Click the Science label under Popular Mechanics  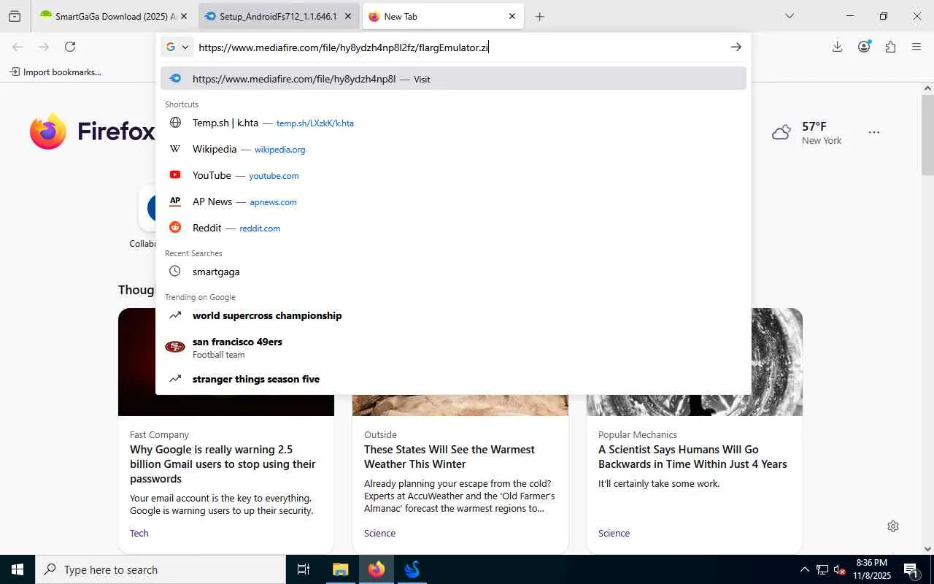pos(614,533)
